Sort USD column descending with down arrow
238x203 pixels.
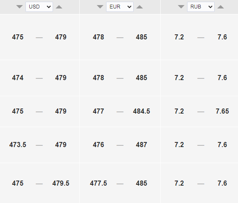[20, 7]
